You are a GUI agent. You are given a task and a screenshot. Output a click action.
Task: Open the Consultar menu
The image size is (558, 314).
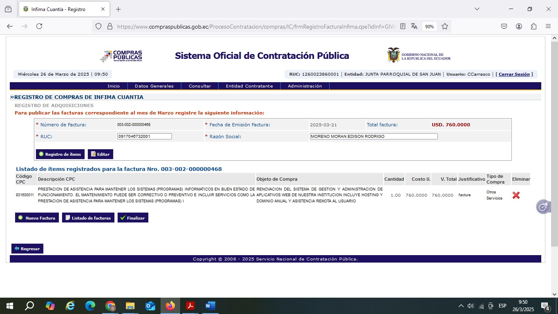pos(200,86)
